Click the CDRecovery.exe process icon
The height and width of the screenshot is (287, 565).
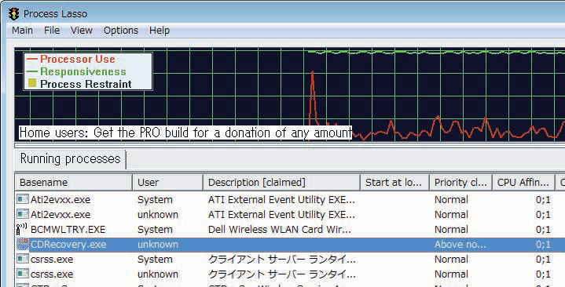point(23,244)
